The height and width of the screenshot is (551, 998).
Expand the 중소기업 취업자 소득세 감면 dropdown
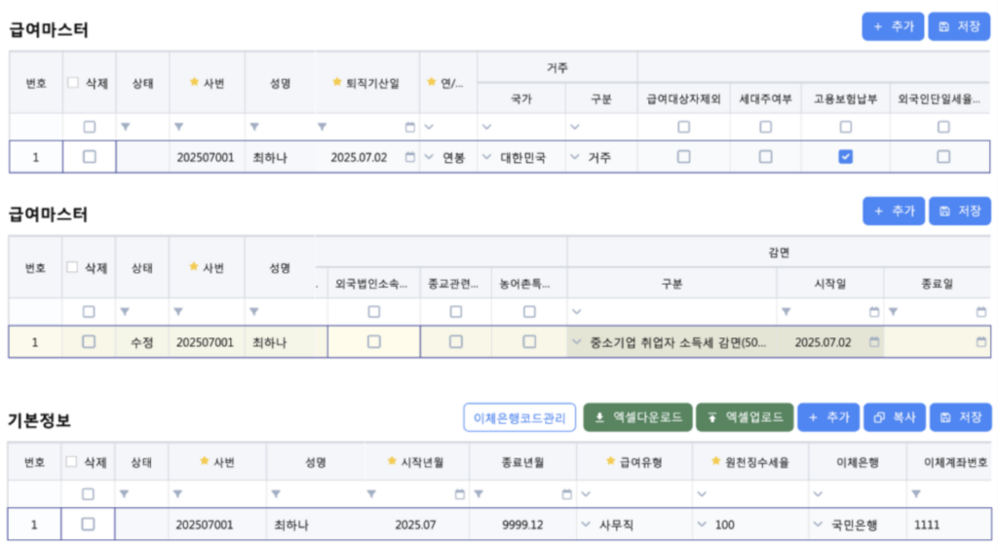tap(577, 342)
